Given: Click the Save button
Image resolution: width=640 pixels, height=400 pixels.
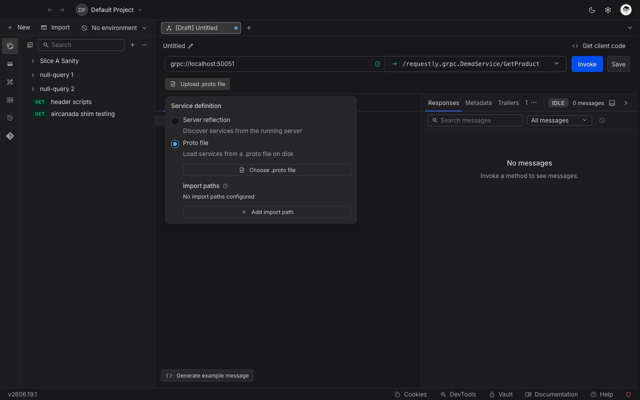Looking at the screenshot, I should [x=618, y=64].
